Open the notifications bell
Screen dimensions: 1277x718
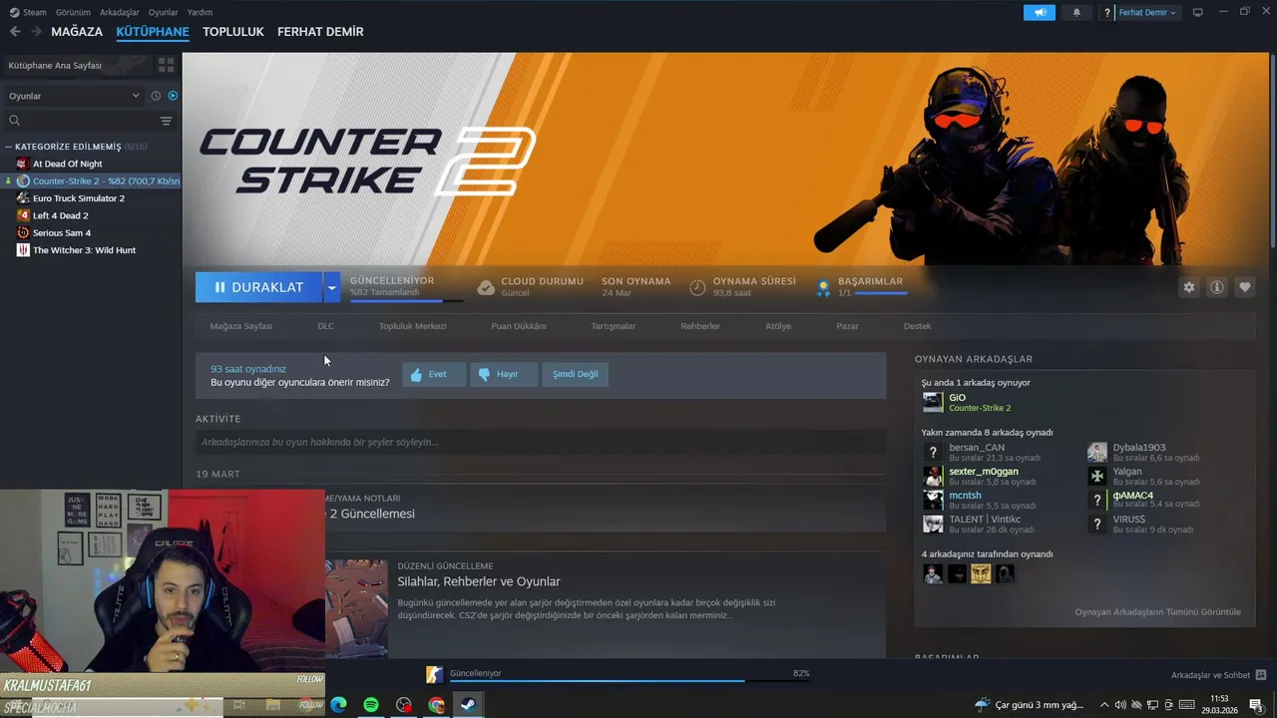pyautogui.click(x=1076, y=12)
